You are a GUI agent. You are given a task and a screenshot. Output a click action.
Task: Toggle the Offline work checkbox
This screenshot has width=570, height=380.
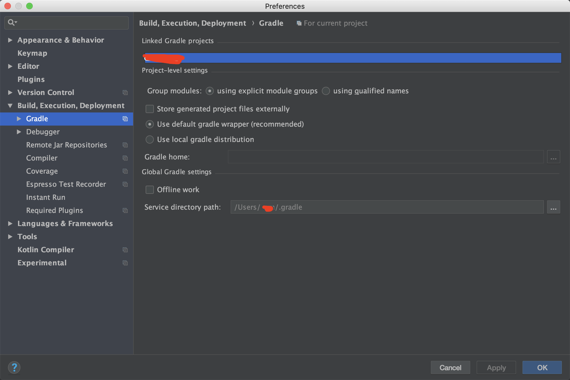tap(150, 190)
